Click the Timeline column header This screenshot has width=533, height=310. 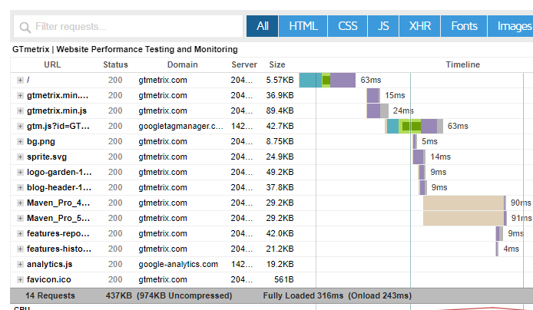pos(463,64)
